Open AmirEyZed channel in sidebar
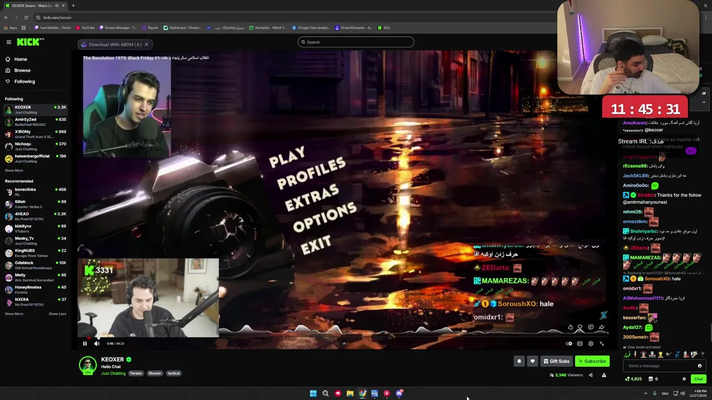Image resolution: width=712 pixels, height=400 pixels. (x=36, y=122)
